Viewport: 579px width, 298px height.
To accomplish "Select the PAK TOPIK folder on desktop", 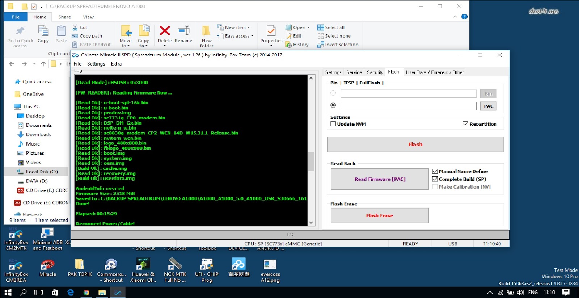I will [x=80, y=268].
